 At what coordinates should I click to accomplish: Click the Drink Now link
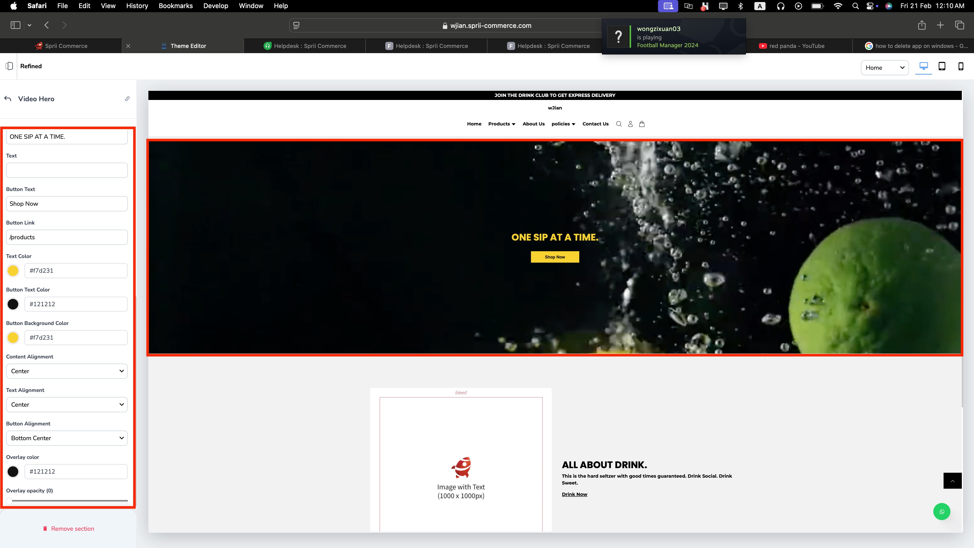pyautogui.click(x=574, y=494)
